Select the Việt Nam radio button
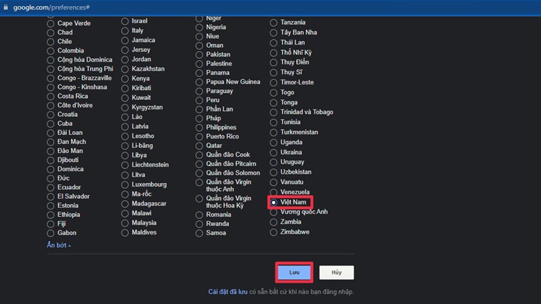This screenshot has height=304, width=541. click(274, 202)
